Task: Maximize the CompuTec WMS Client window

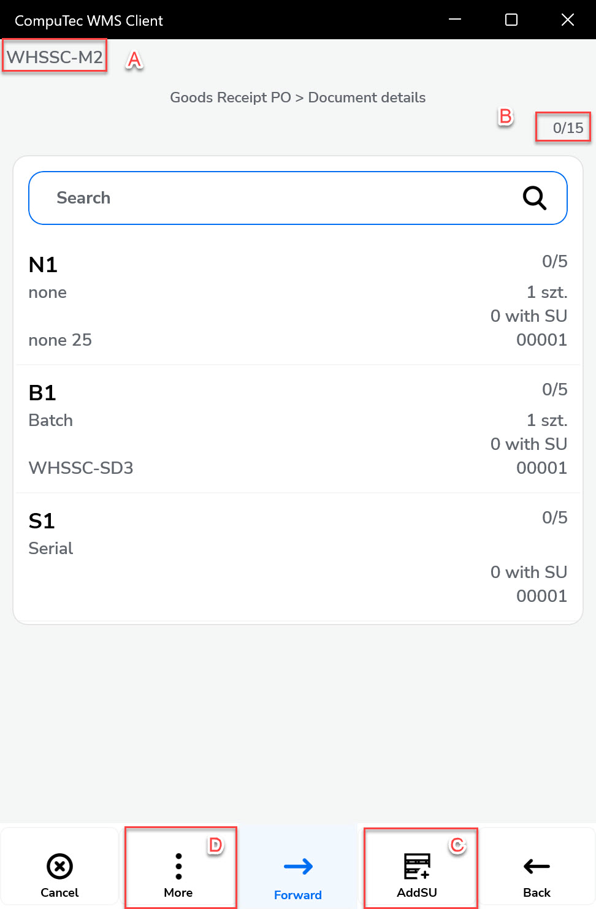Action: pos(511,20)
